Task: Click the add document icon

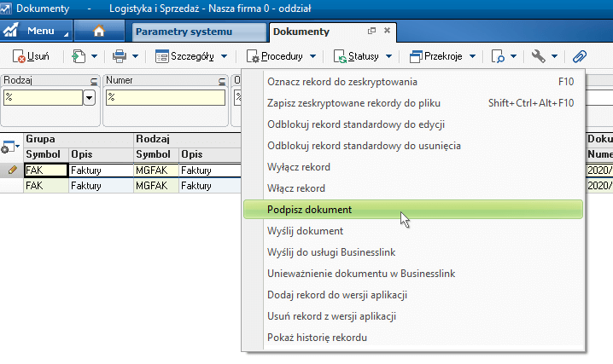Action: click(79, 56)
